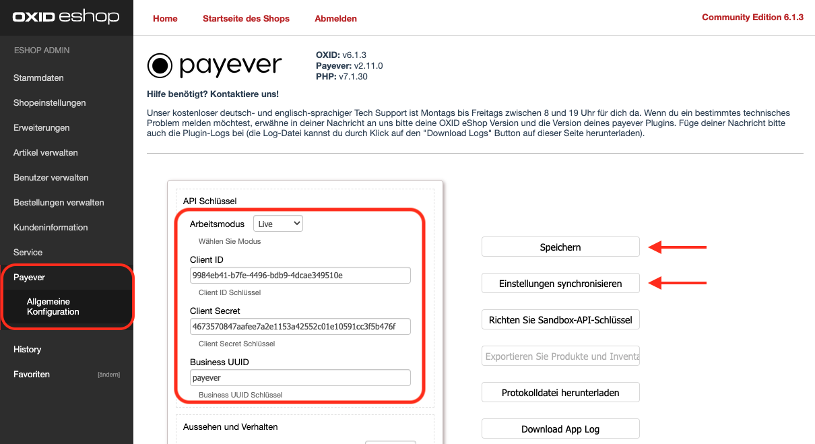Screen dimensions: 815x444
Task: Open Kundeninformation in the sidebar
Action: click(51, 228)
